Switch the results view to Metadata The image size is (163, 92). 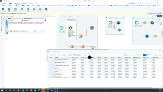[x=149, y=55]
